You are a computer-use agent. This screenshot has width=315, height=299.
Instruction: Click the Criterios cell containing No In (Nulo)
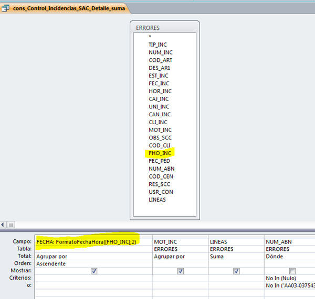tap(290, 279)
